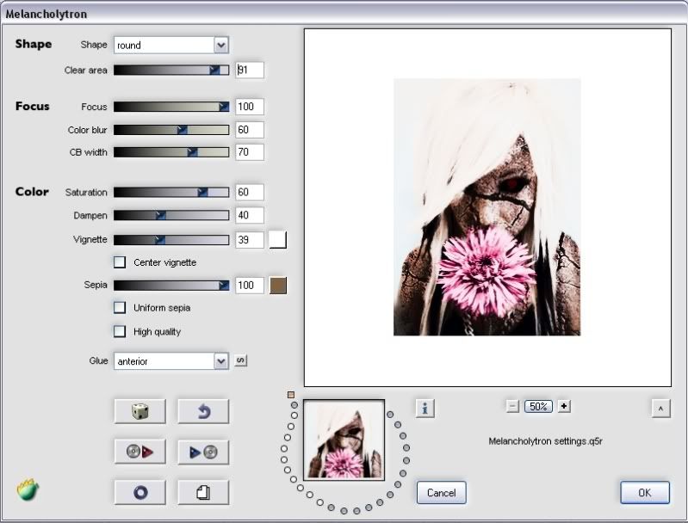688x523 pixels.
Task: Click the Vignette slider
Action: pos(171,240)
